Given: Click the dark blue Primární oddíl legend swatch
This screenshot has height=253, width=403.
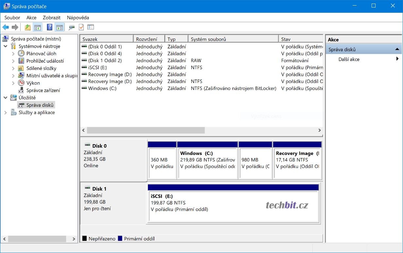Looking at the screenshot, I should pyautogui.click(x=120, y=239).
